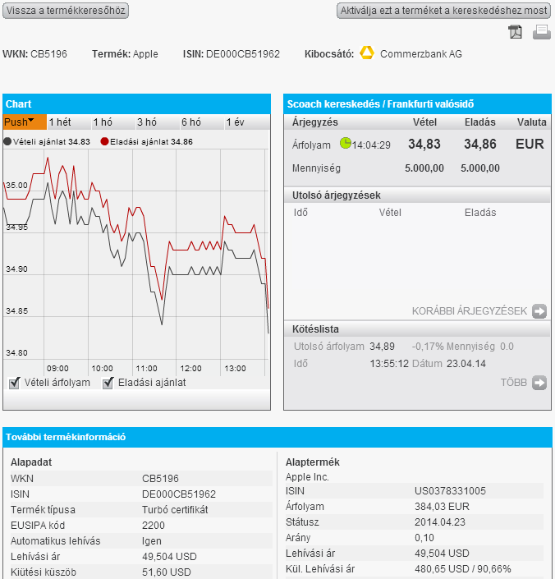Click the 35.00 label on chart axis

(16, 186)
